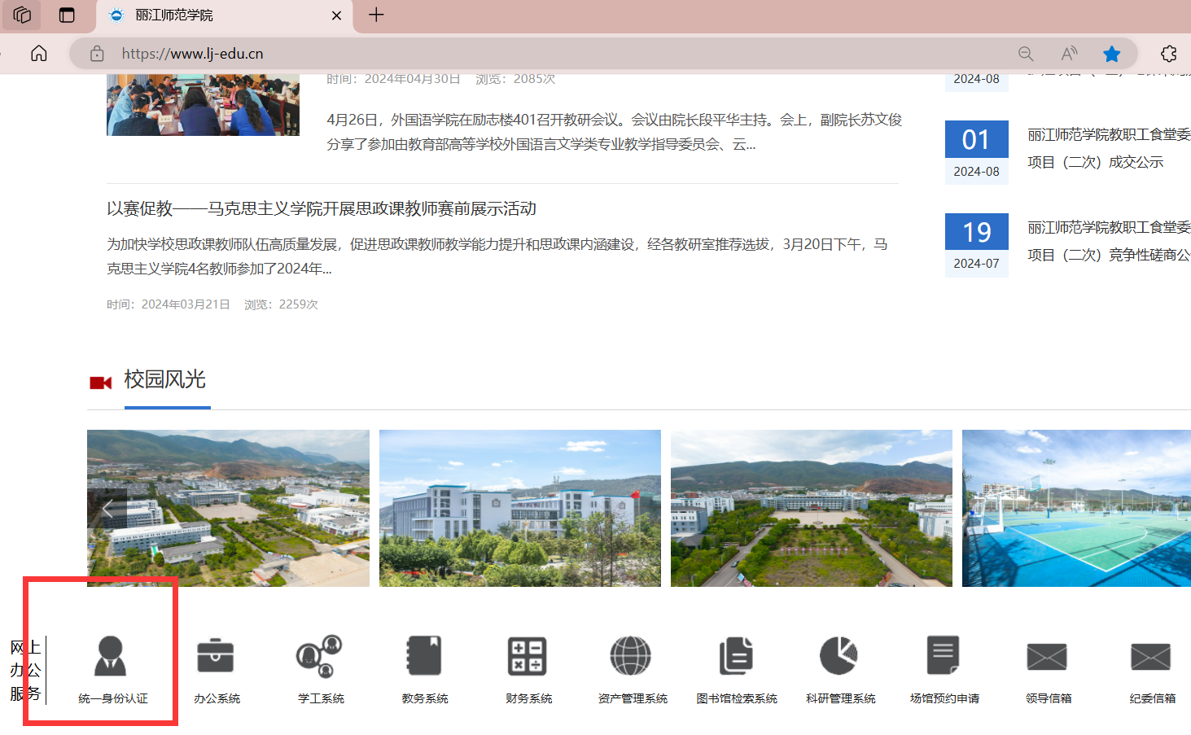Open the 领导信箱 envelope icon
The height and width of the screenshot is (735, 1191).
[1047, 657]
